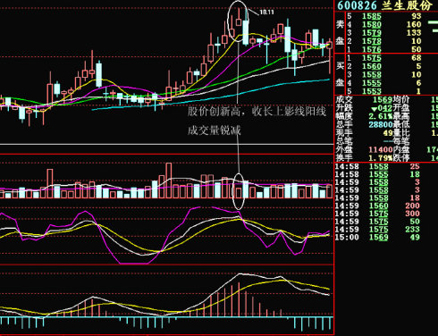Click the ellipse circling the peak candlesticks
This screenshot has height=336, width=438.
pos(238,21)
